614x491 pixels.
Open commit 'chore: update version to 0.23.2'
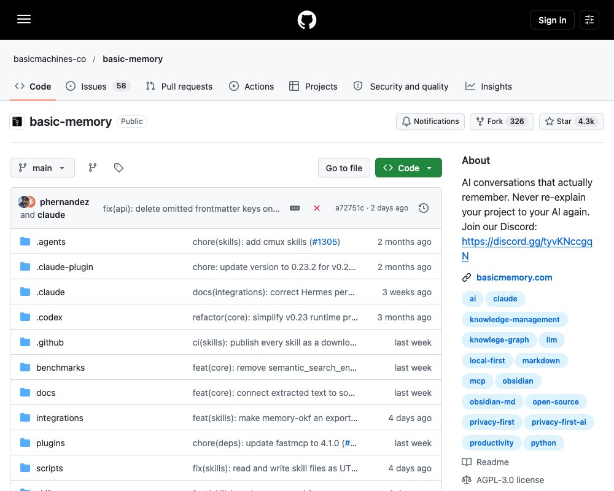point(274,266)
